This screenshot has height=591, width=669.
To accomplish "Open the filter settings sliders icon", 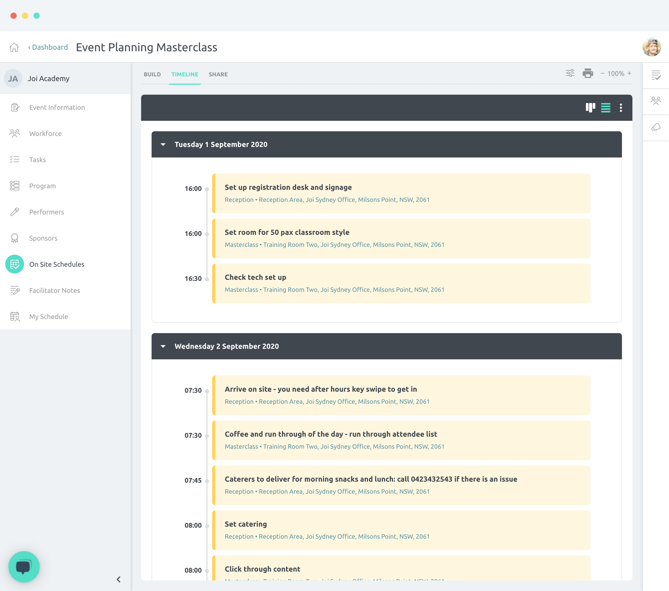I will click(570, 73).
